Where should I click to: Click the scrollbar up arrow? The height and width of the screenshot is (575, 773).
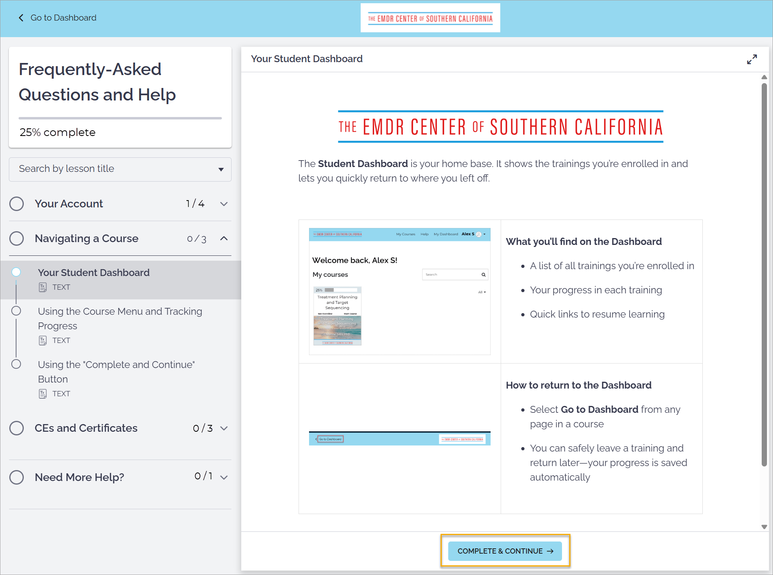click(764, 77)
